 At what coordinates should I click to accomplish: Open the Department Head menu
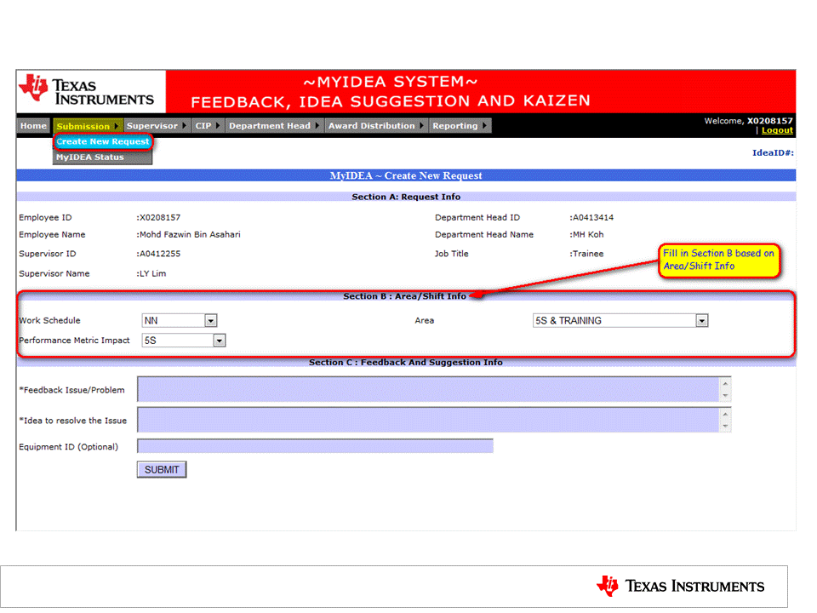click(274, 126)
